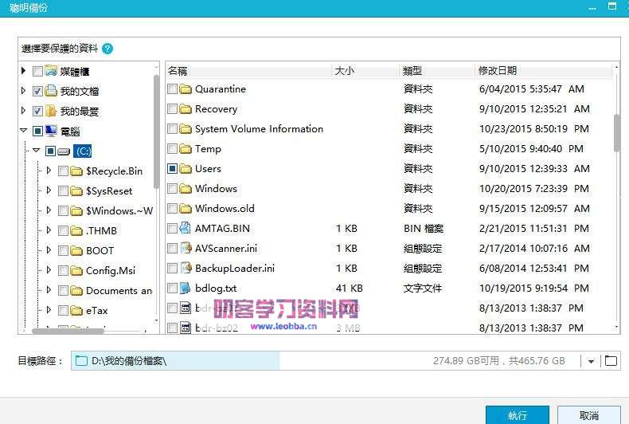Toggle the 電腦 checkbox
This screenshot has width=629, height=424.
click(37, 132)
